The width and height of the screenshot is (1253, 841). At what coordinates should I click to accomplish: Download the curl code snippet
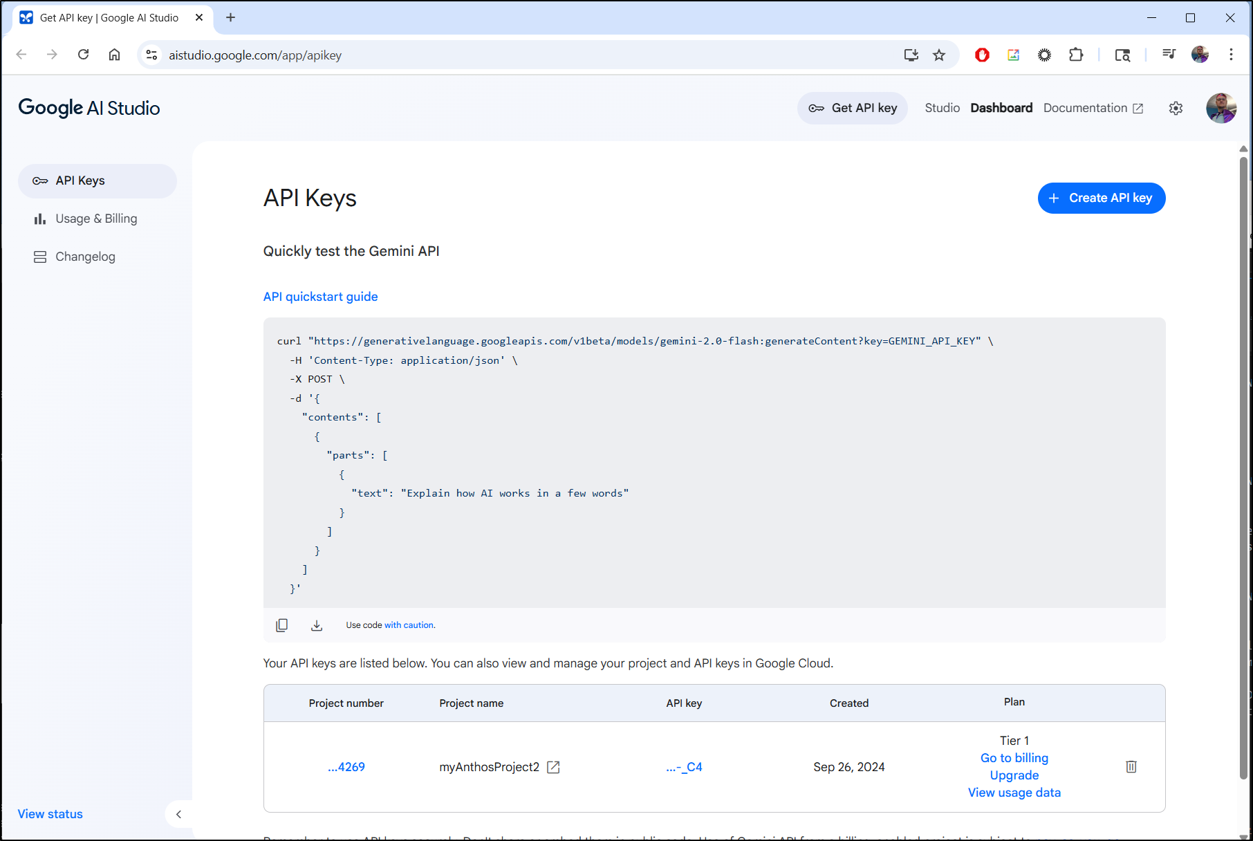(x=317, y=625)
